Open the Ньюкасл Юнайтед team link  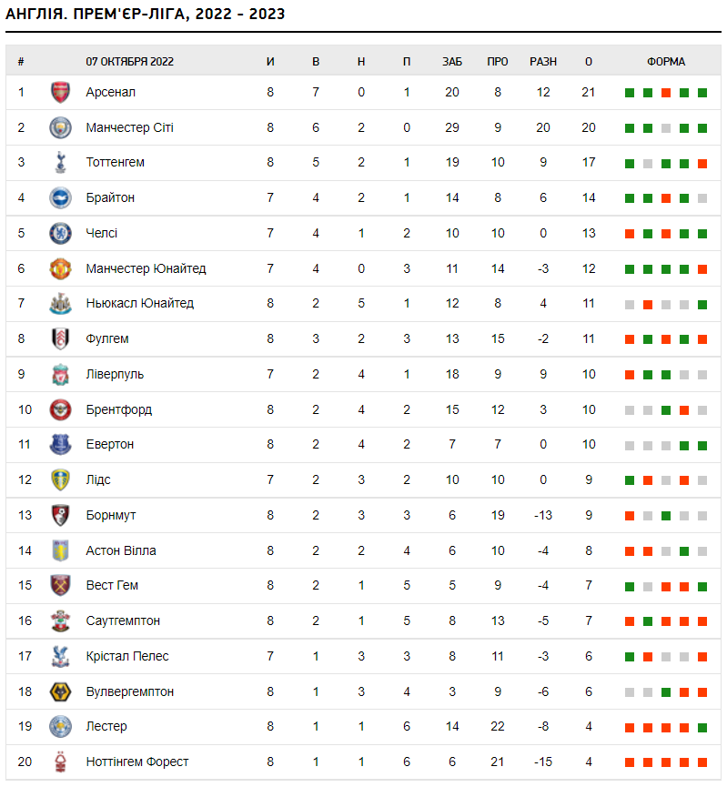(139, 304)
